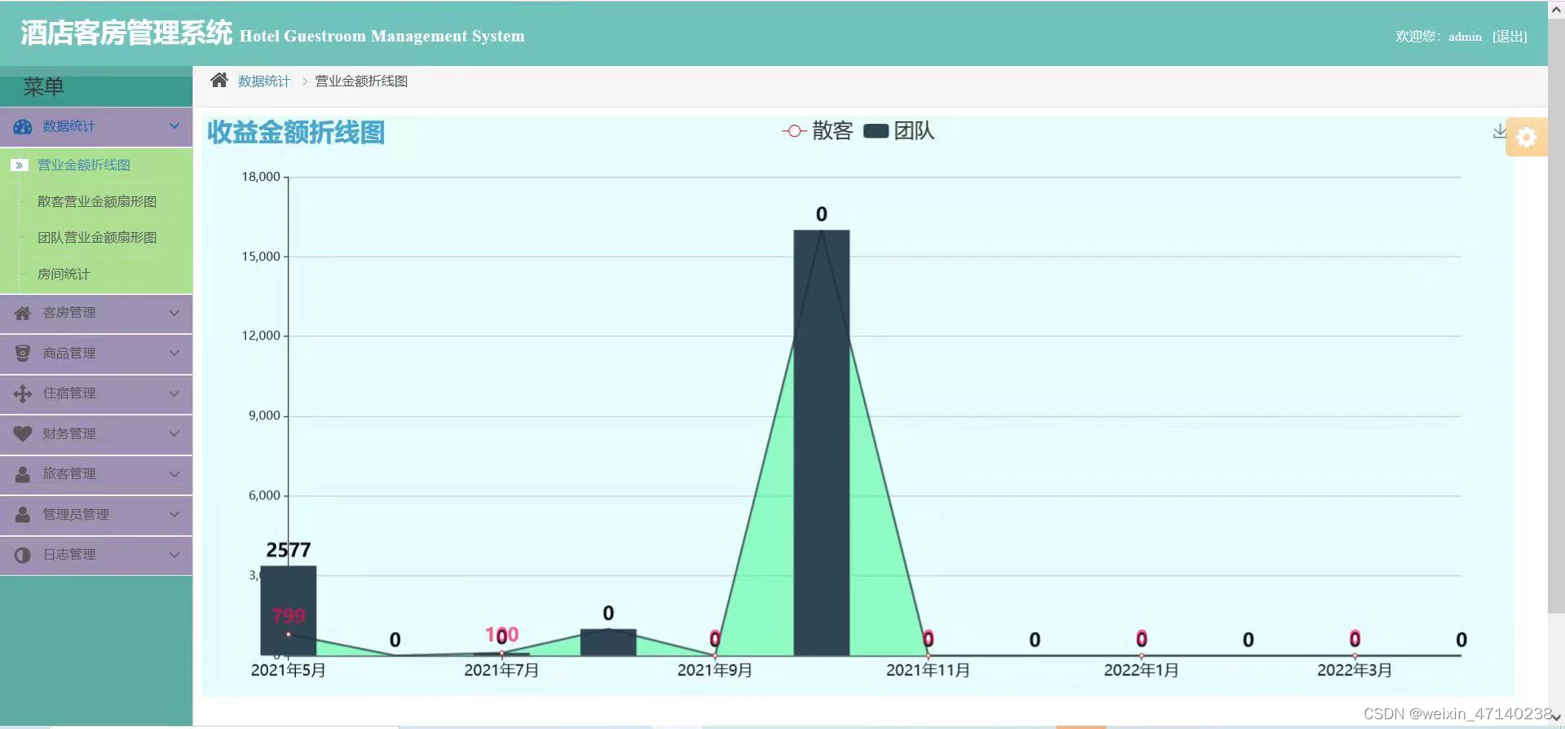
Task: Click the 住宿管理 move-arrows icon
Action: (x=23, y=394)
